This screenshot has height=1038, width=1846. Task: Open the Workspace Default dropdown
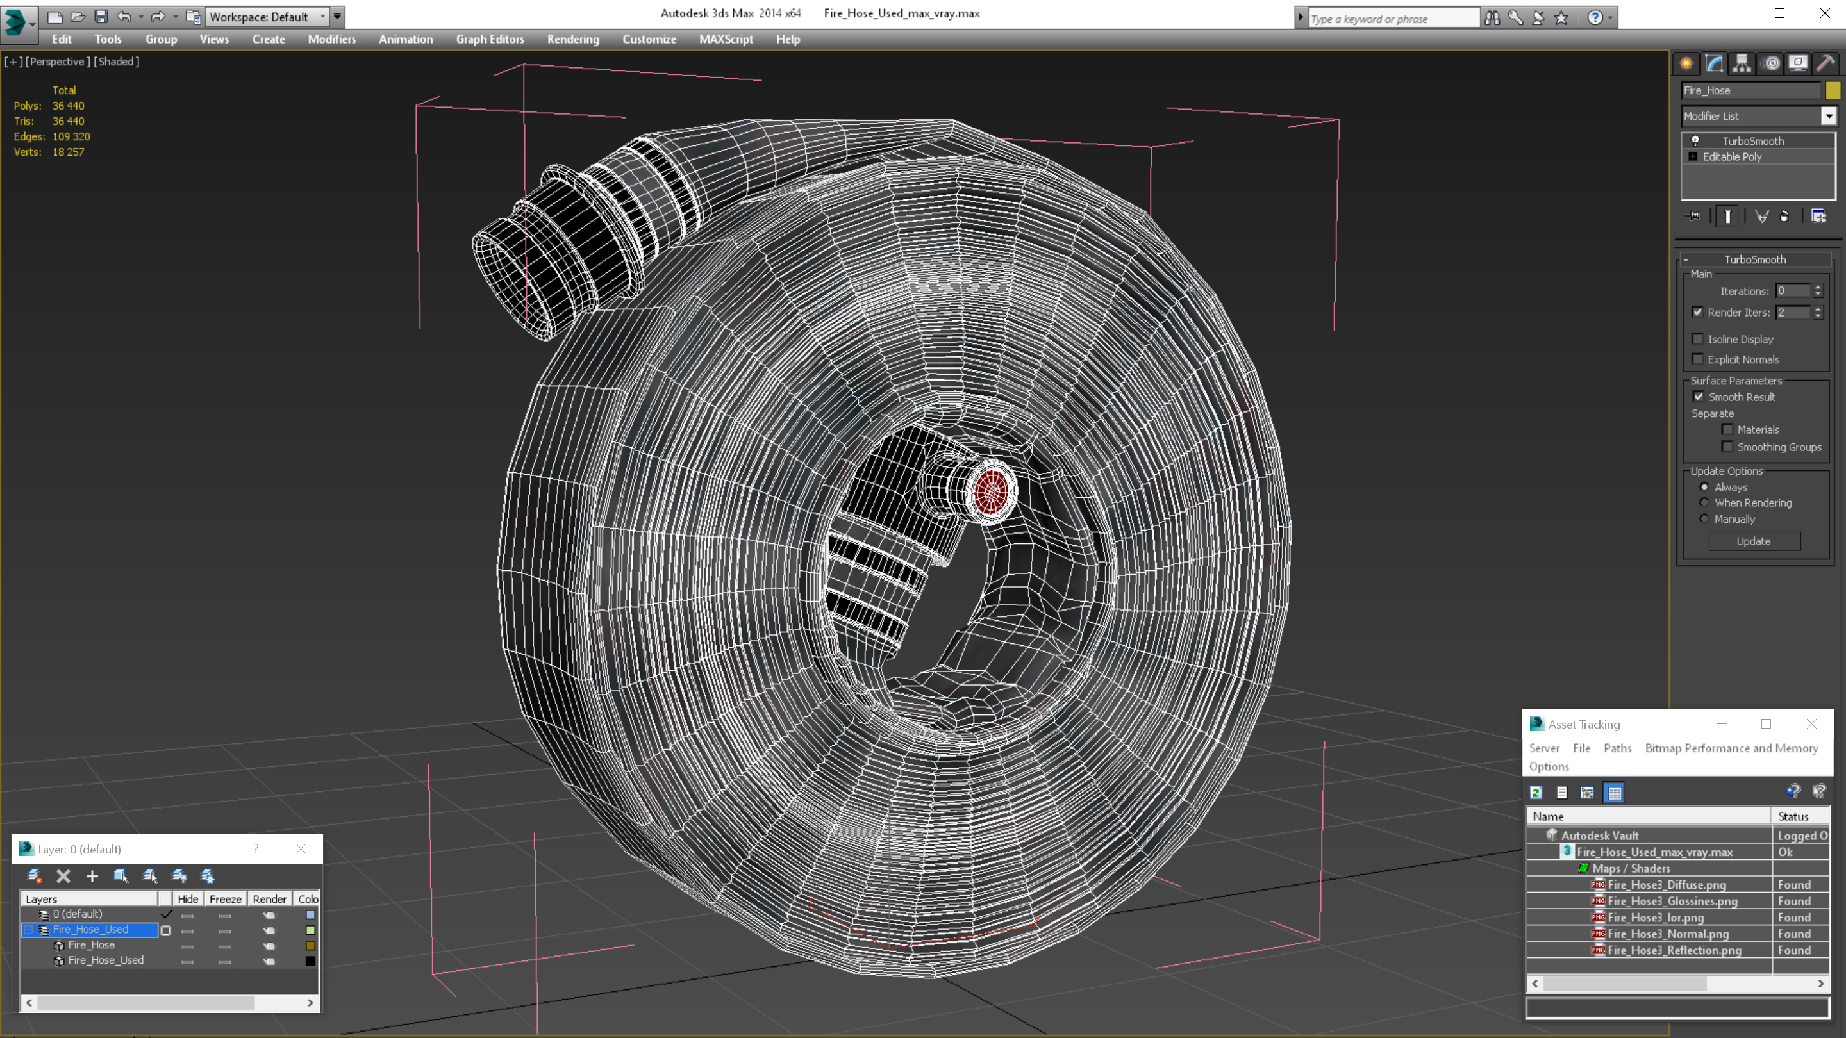pyautogui.click(x=322, y=17)
